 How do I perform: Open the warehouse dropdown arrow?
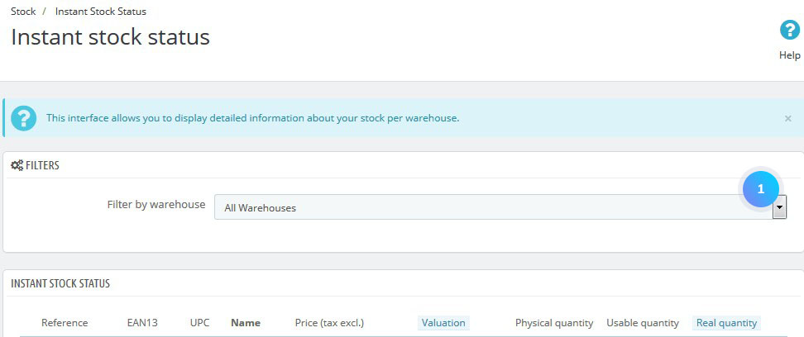click(779, 207)
